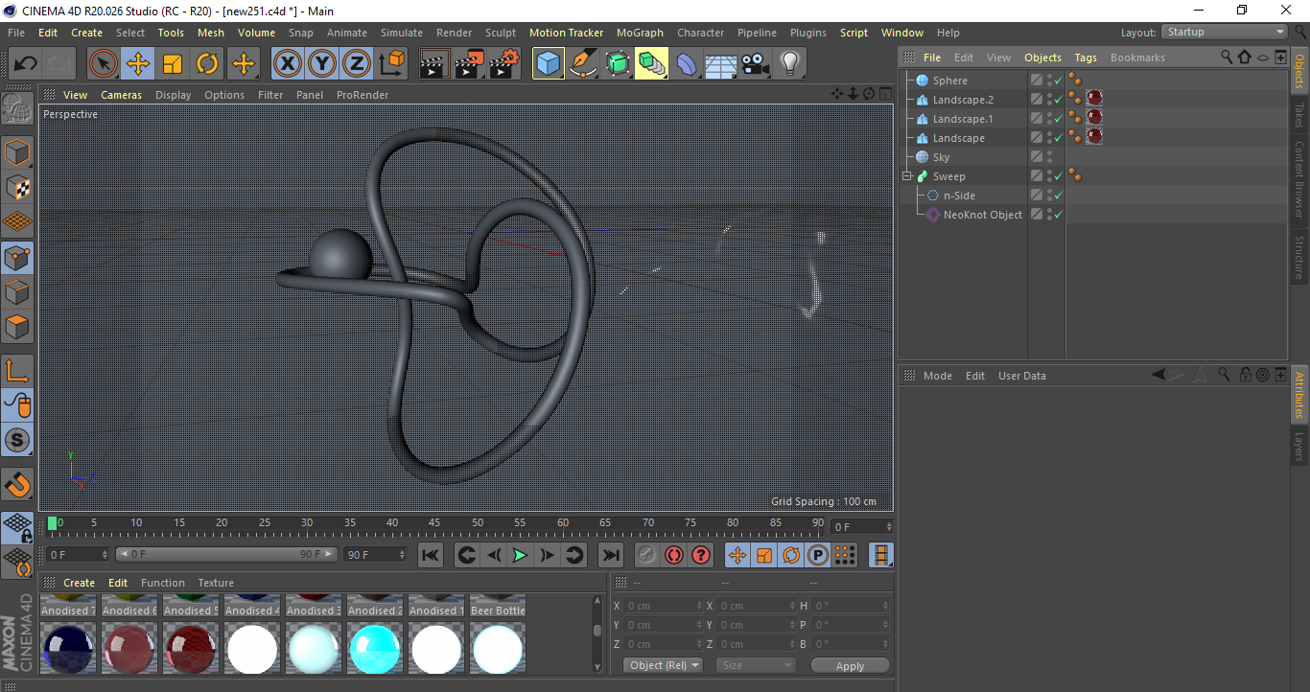Go to end of animation
This screenshot has height=692, width=1310.
tap(610, 555)
